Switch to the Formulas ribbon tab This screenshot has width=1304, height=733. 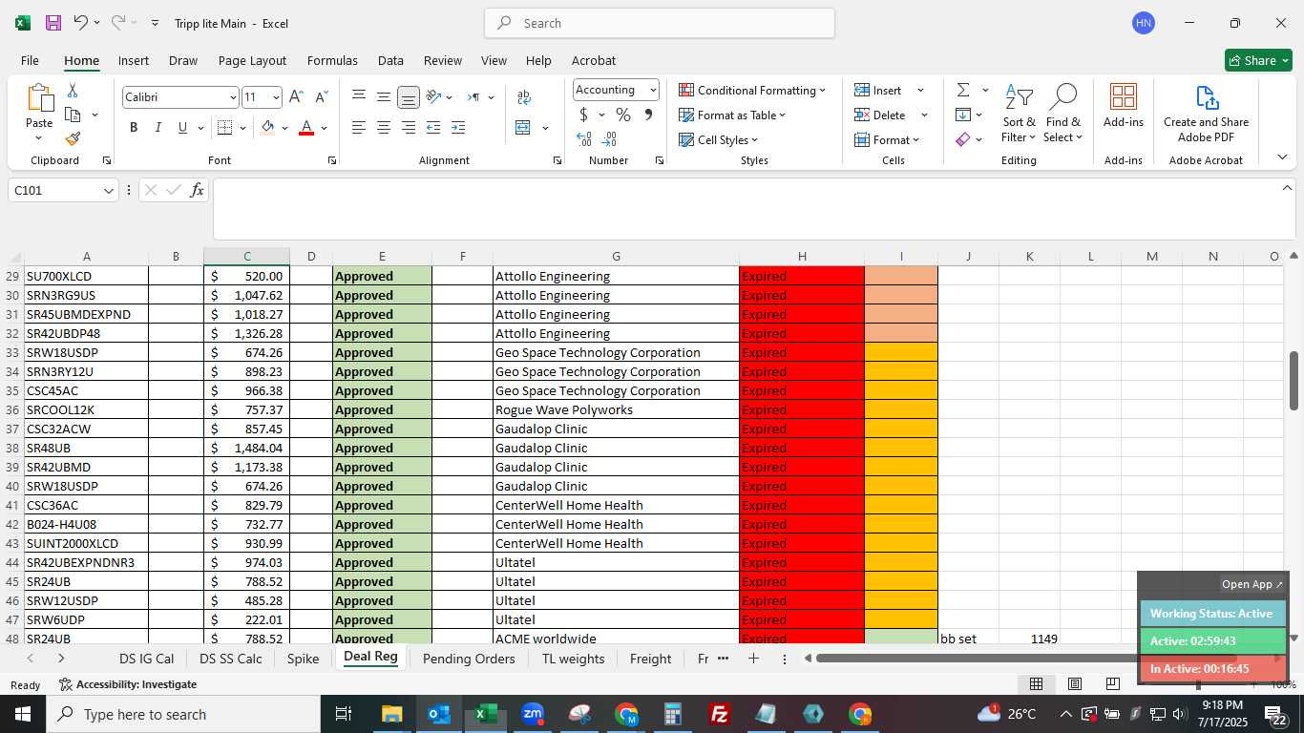coord(332,60)
